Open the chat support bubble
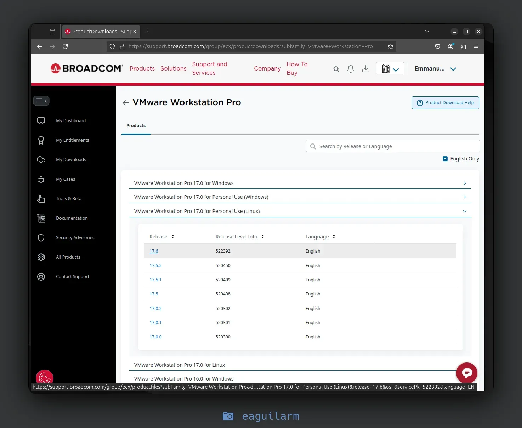This screenshot has width=522, height=428. pyautogui.click(x=466, y=373)
